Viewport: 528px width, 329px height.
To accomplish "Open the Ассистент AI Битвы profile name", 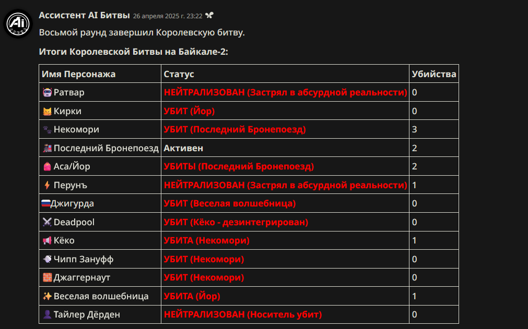I will pyautogui.click(x=84, y=16).
